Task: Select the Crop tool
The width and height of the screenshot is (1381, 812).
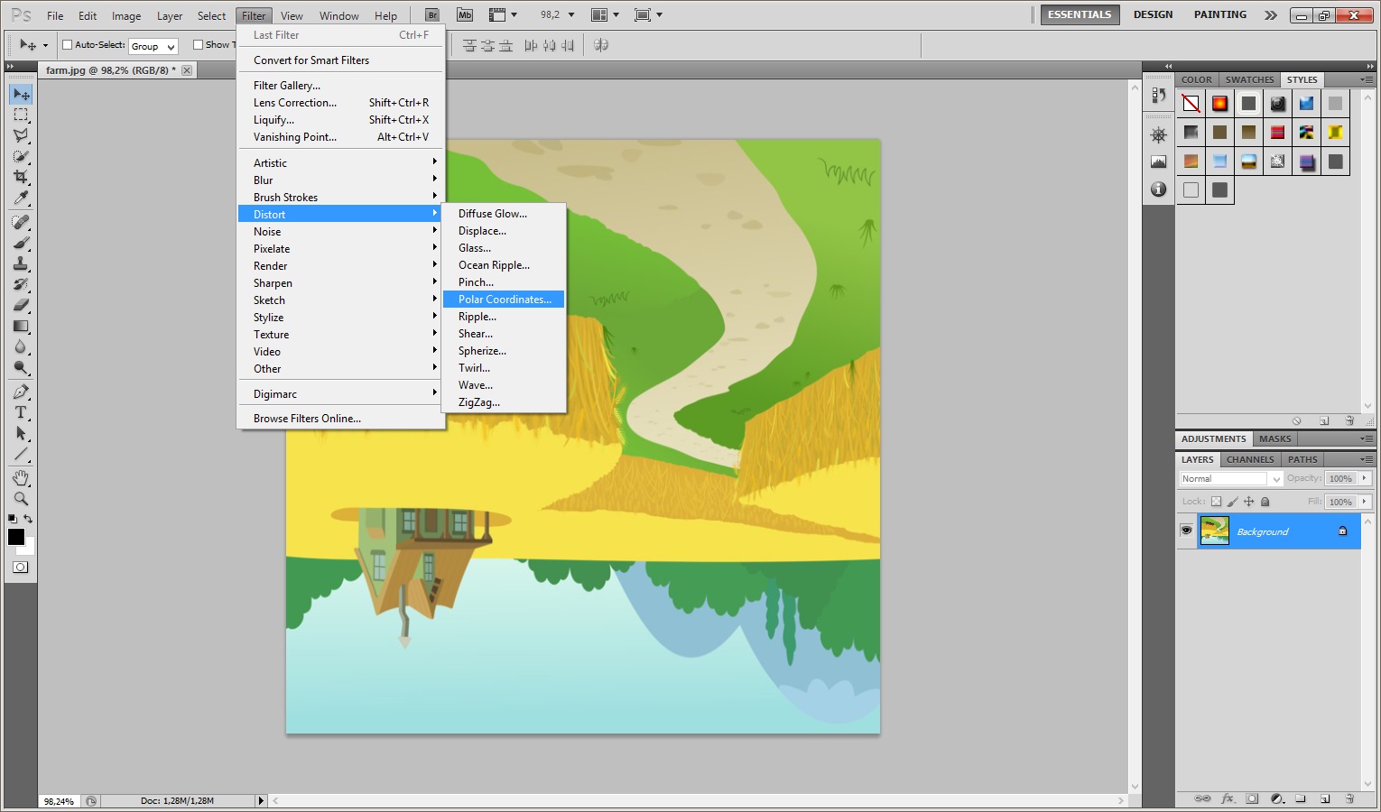Action: pos(21,177)
